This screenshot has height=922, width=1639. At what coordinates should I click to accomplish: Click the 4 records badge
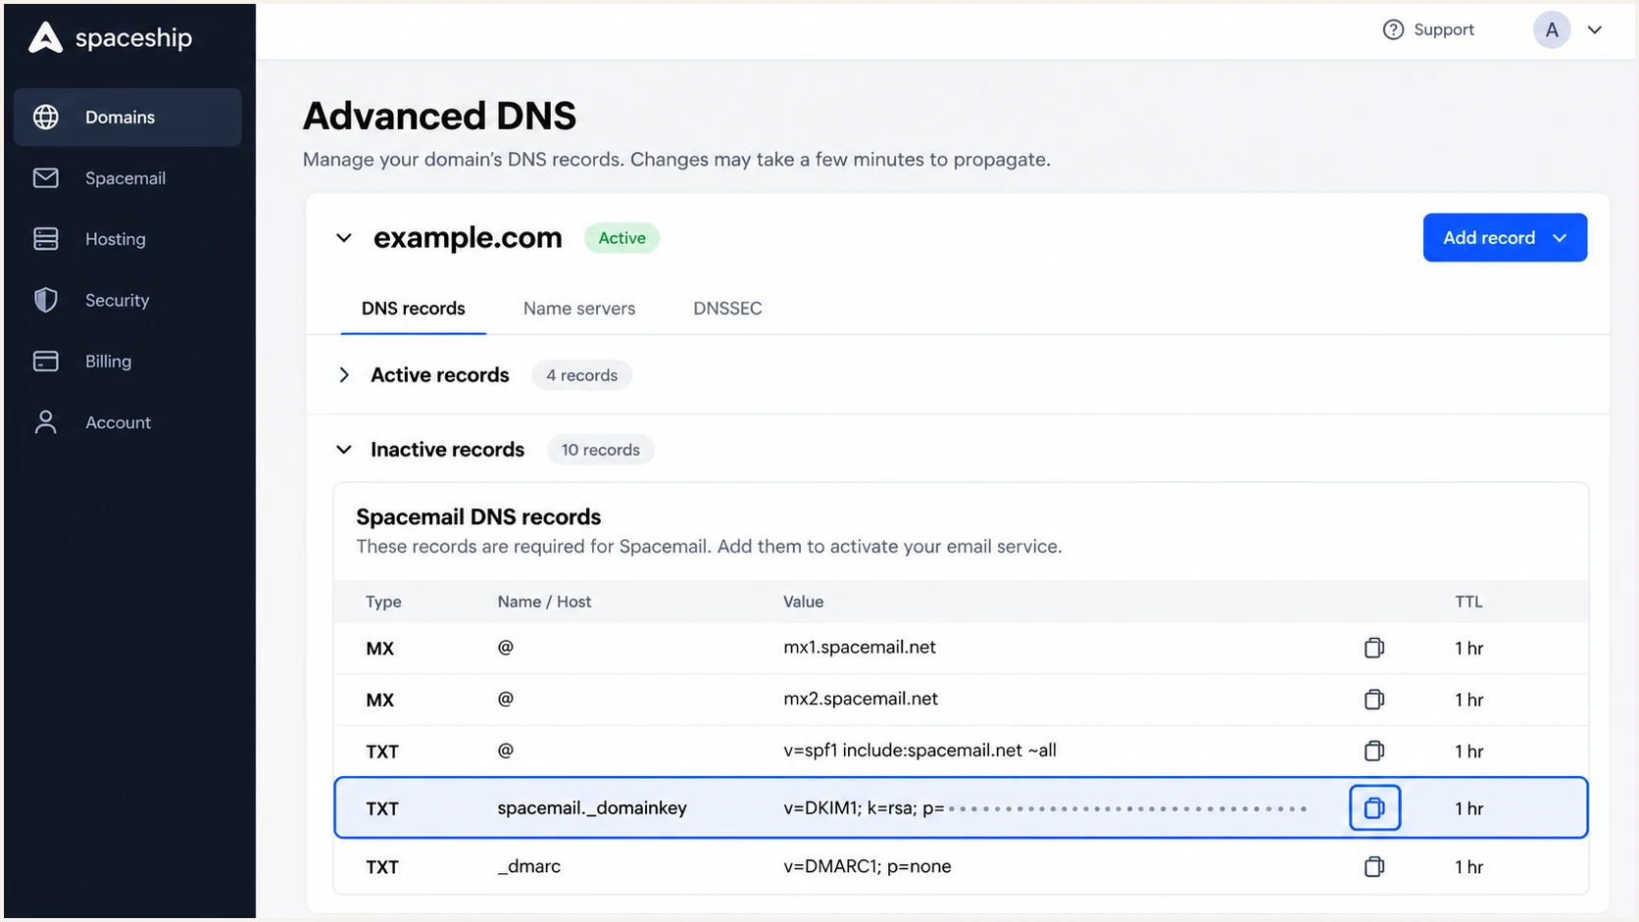pyautogui.click(x=582, y=375)
